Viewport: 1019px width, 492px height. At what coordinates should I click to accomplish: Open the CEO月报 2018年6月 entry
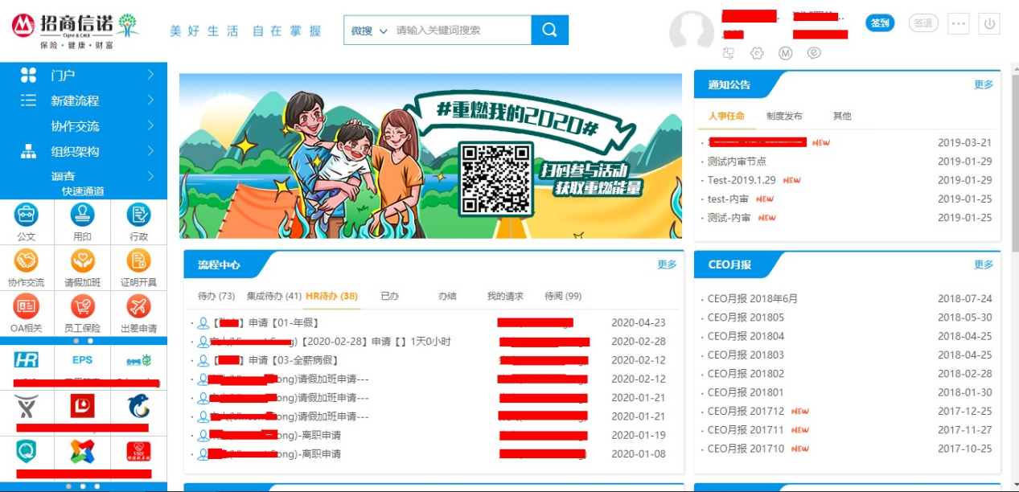pos(753,298)
